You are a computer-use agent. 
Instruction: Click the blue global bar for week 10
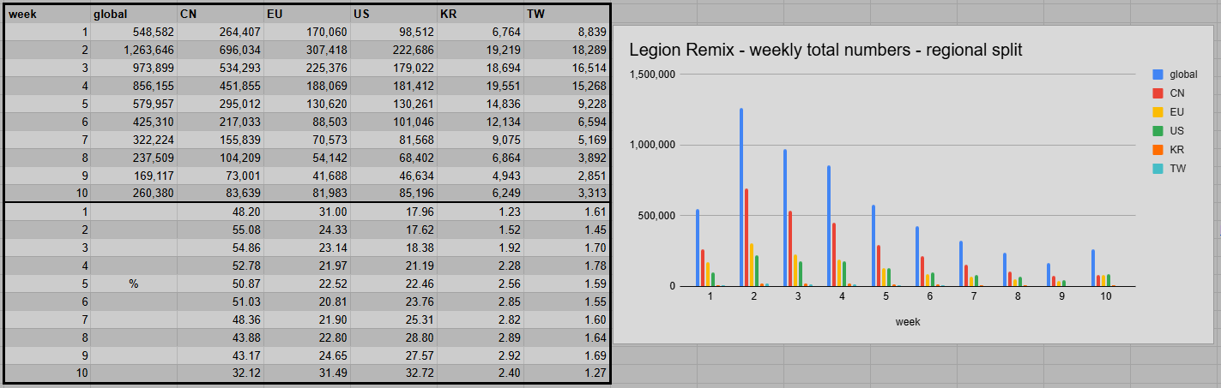pyautogui.click(x=1093, y=267)
